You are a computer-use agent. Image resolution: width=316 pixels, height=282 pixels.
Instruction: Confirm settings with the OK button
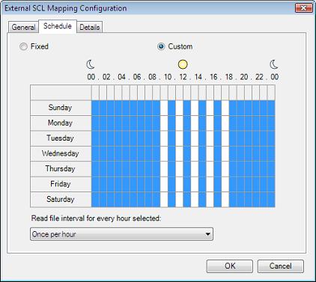(230, 266)
